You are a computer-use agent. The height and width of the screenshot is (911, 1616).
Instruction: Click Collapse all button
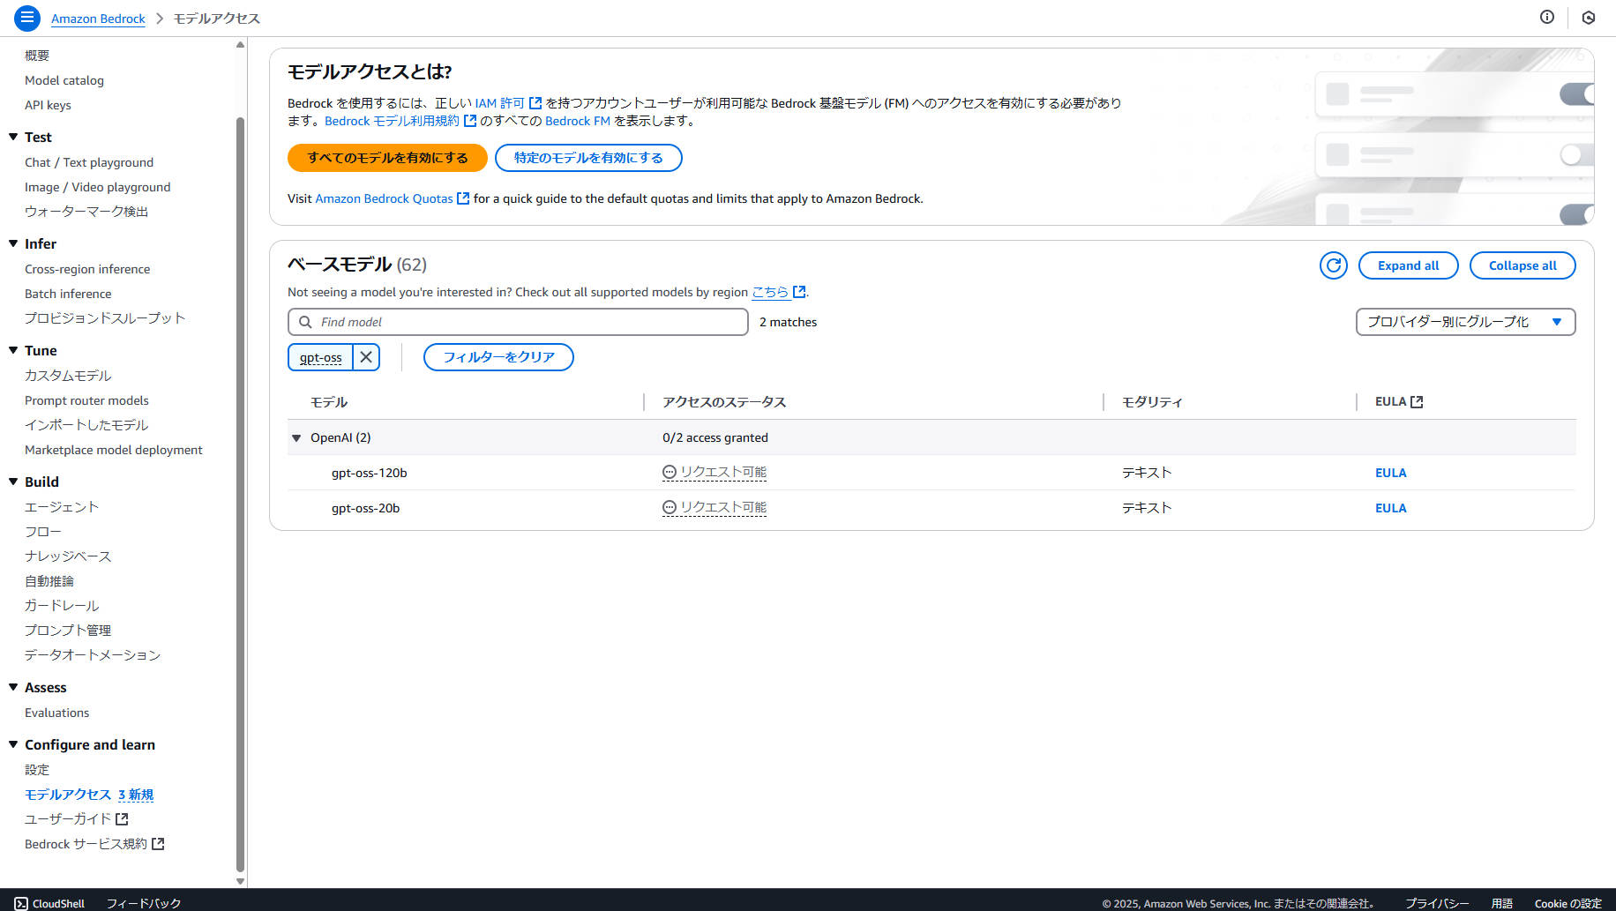[x=1522, y=265]
